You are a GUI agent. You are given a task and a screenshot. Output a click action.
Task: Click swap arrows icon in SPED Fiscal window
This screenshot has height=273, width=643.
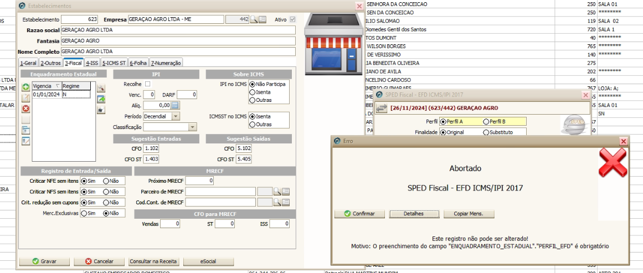(x=382, y=108)
